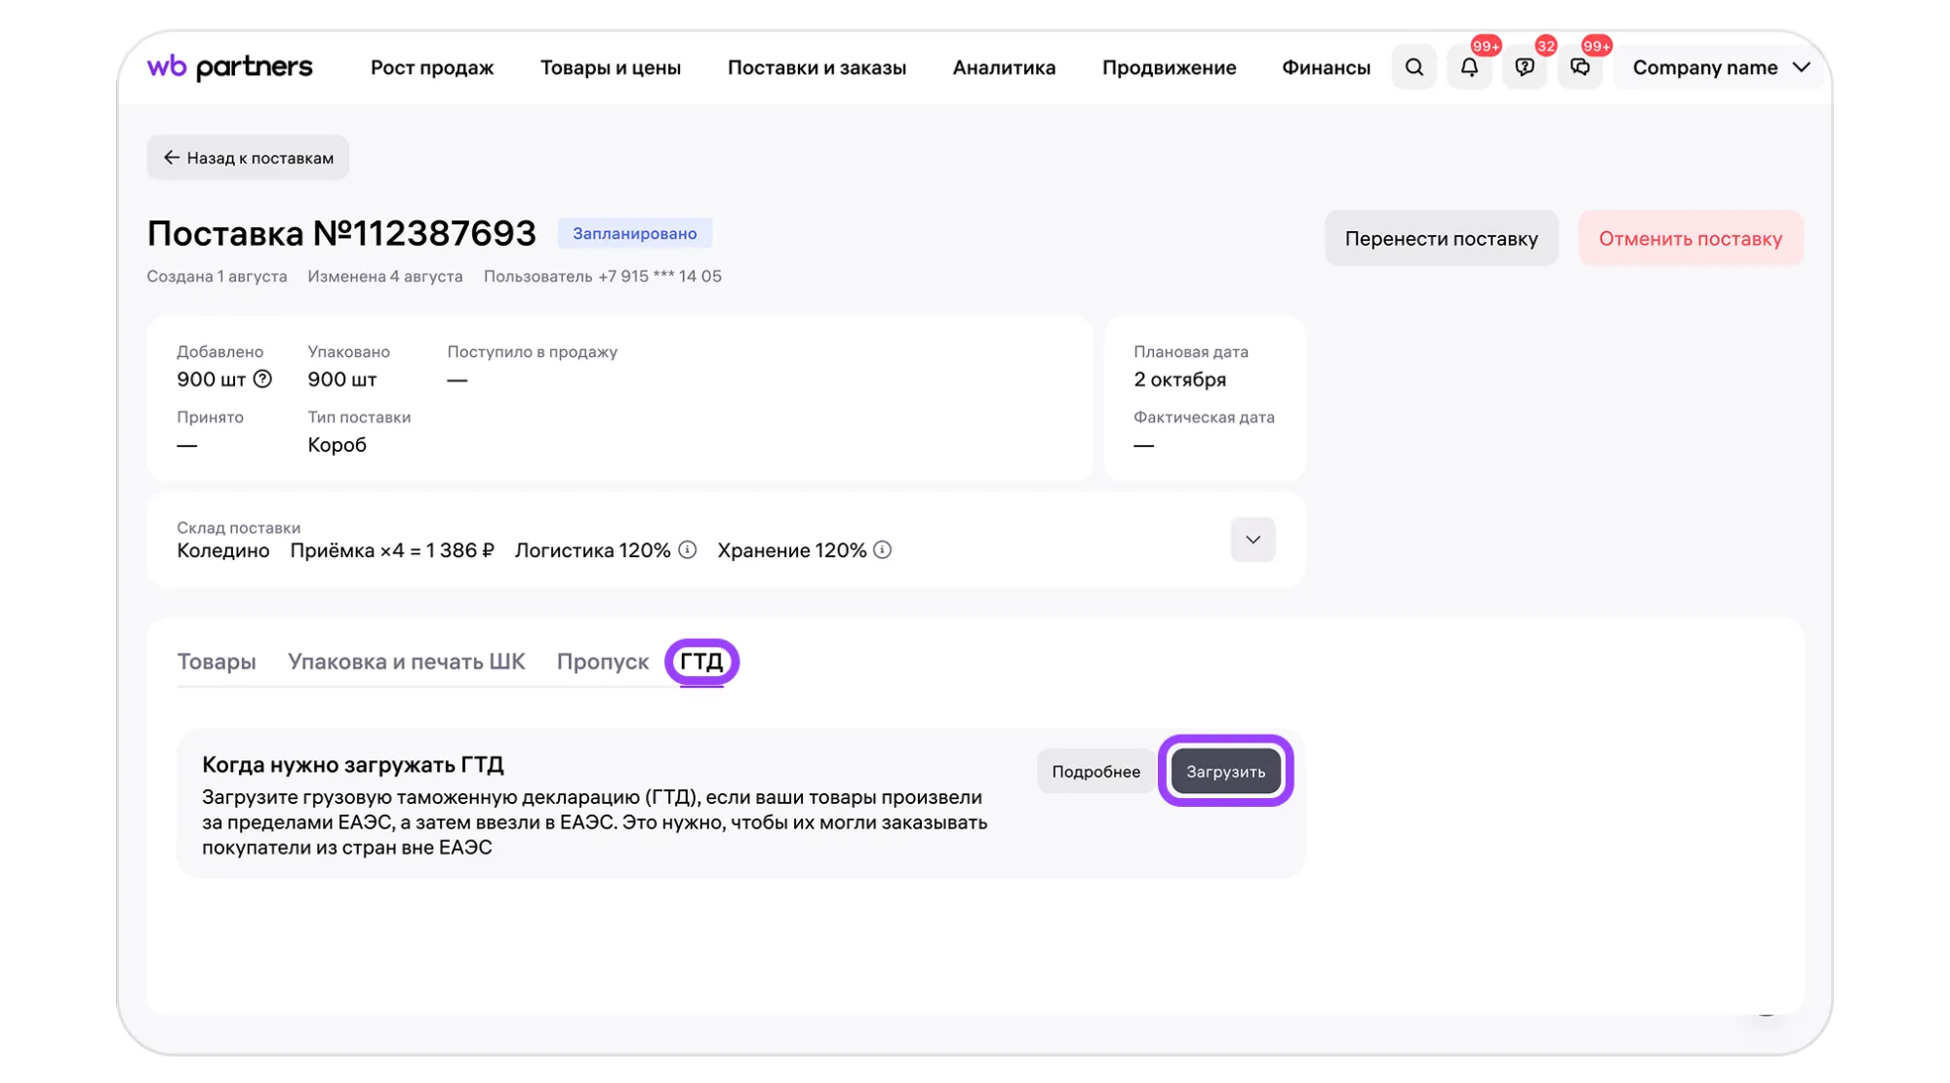This screenshot has height=1083, width=1950.
Task: Click Перенести поставку button
Action: coord(1441,239)
